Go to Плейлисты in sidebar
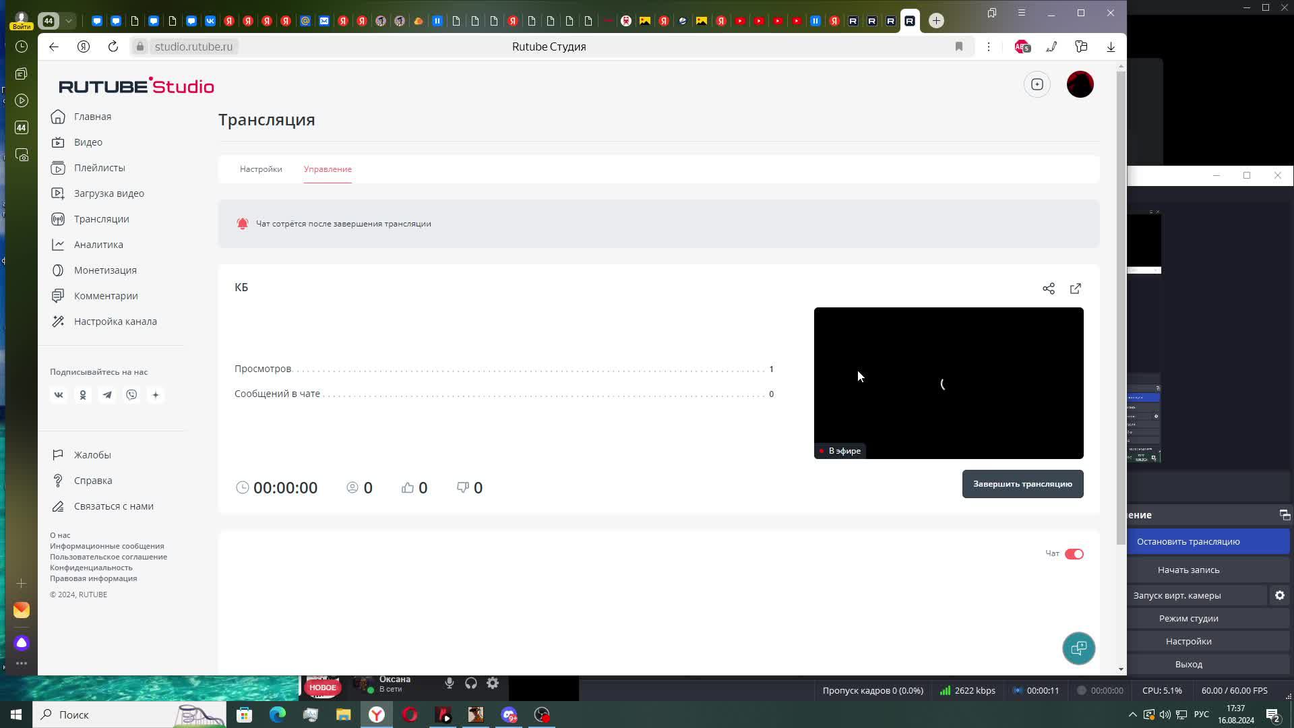Image resolution: width=1294 pixels, height=728 pixels. 88,168
